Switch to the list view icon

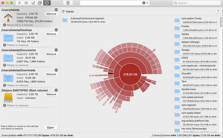(x=26, y=3)
